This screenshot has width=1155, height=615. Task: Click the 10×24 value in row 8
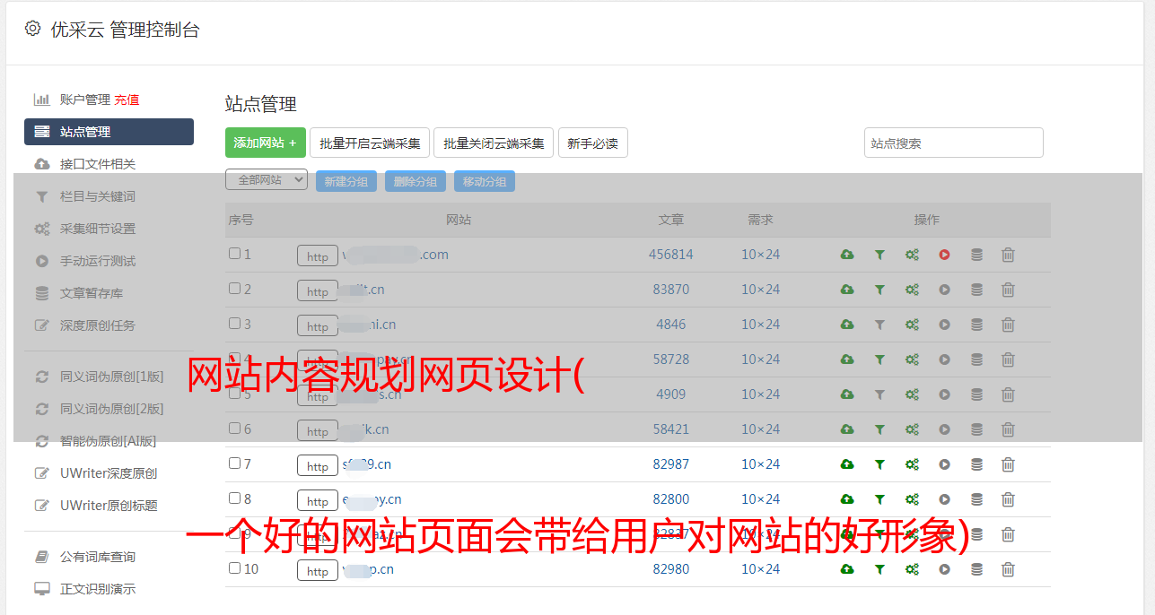760,499
